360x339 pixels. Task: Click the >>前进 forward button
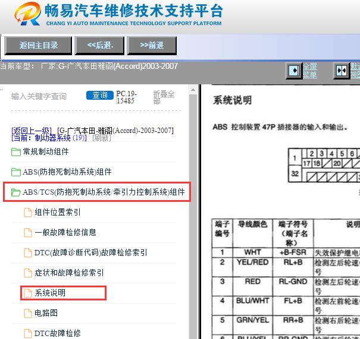click(152, 45)
